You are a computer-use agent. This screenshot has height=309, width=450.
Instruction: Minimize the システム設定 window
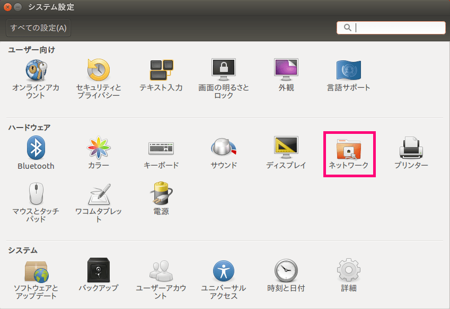(x=18, y=7)
